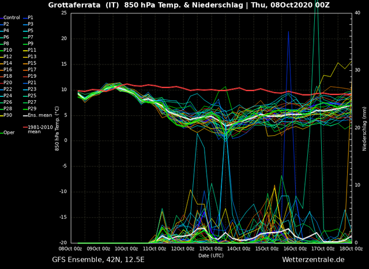Viewport: 369px width, 269px height.
Task: Click the '09Oct 00z' date label
Action: [99, 249]
